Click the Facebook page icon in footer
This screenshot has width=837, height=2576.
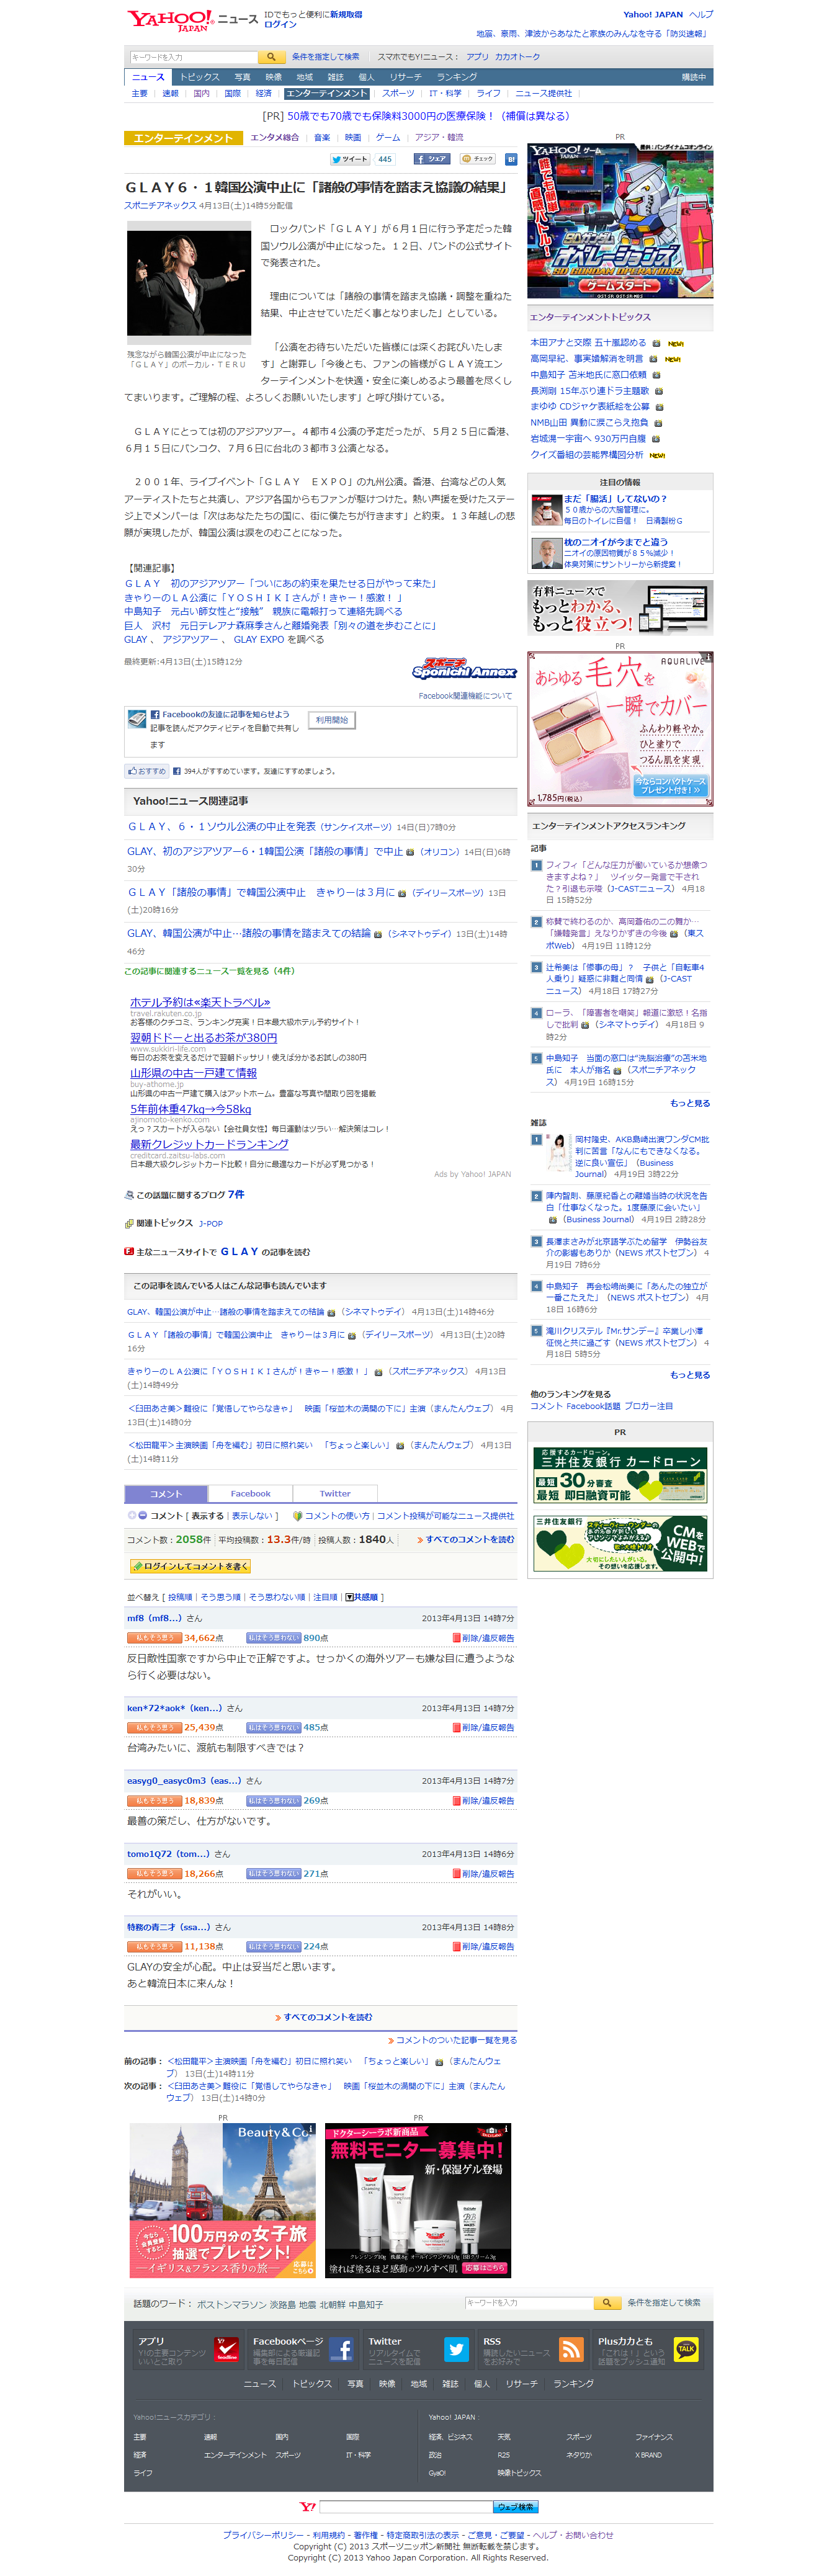pyautogui.click(x=341, y=2349)
